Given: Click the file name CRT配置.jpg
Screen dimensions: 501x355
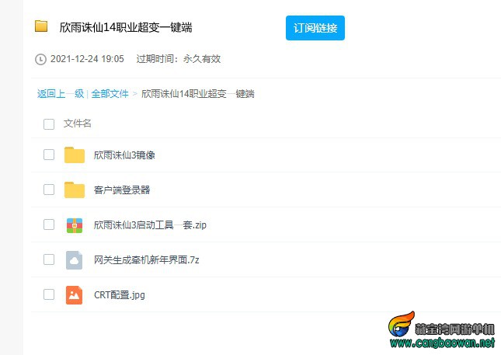Looking at the screenshot, I should point(120,295).
